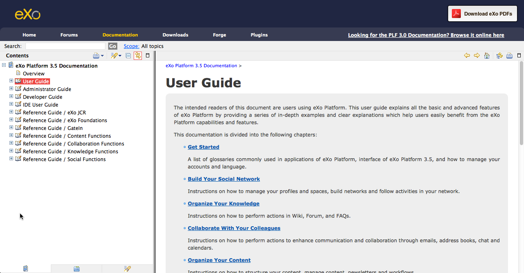Viewport: 524px width, 273px height.
Task: Switch to the Contents view bottom tab
Action: pos(25,269)
